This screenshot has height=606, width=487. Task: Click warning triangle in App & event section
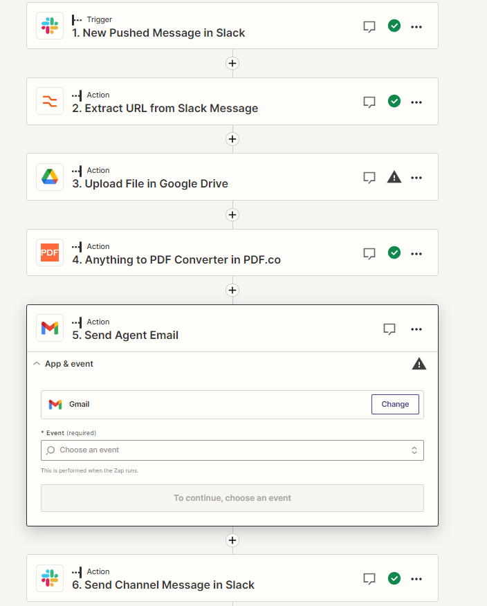[419, 364]
